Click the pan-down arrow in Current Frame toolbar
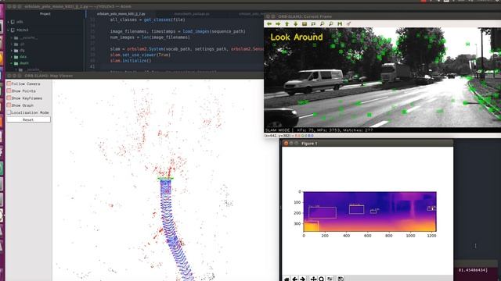The image size is (501, 281). point(296,24)
